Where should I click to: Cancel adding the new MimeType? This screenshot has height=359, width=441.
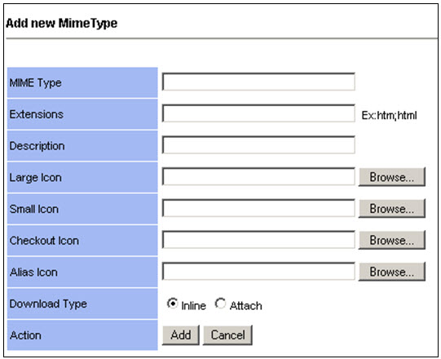coord(227,335)
